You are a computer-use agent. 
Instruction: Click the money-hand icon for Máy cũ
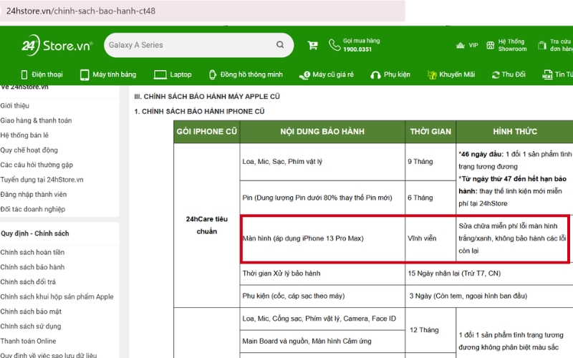click(x=304, y=75)
